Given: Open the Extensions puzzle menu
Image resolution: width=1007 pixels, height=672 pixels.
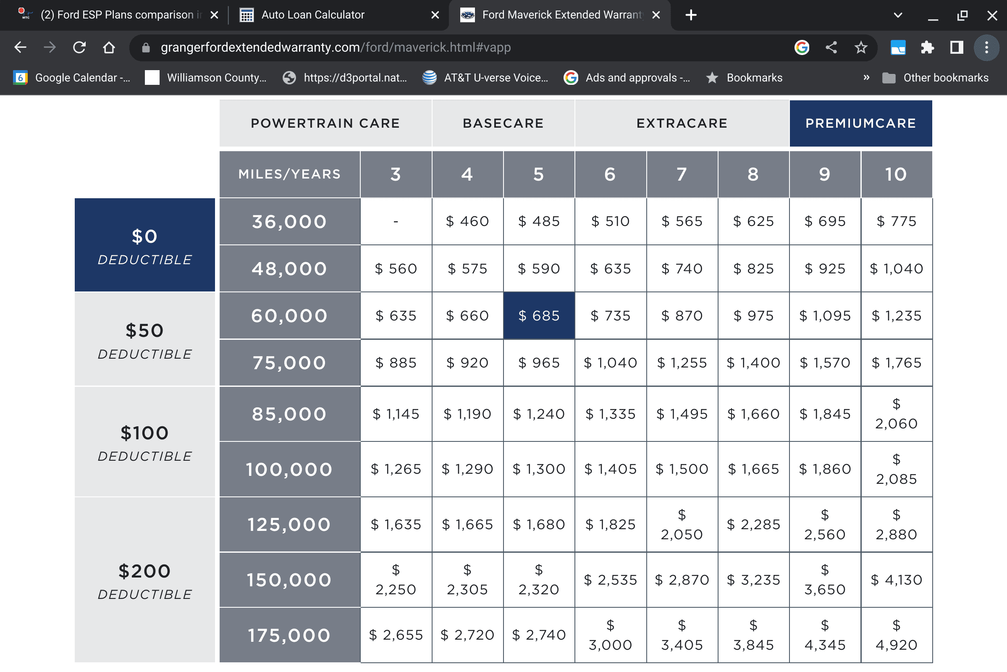Looking at the screenshot, I should click(x=927, y=47).
